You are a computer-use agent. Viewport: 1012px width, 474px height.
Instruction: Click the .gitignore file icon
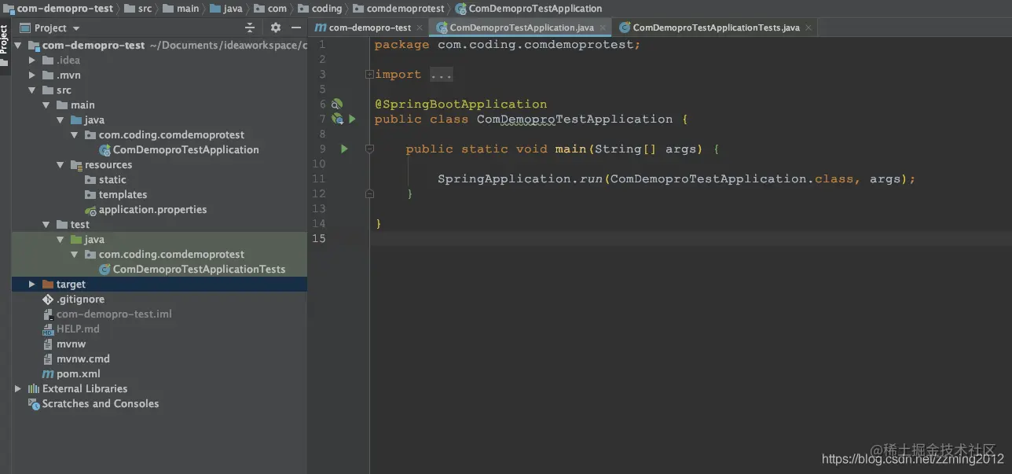coord(48,299)
